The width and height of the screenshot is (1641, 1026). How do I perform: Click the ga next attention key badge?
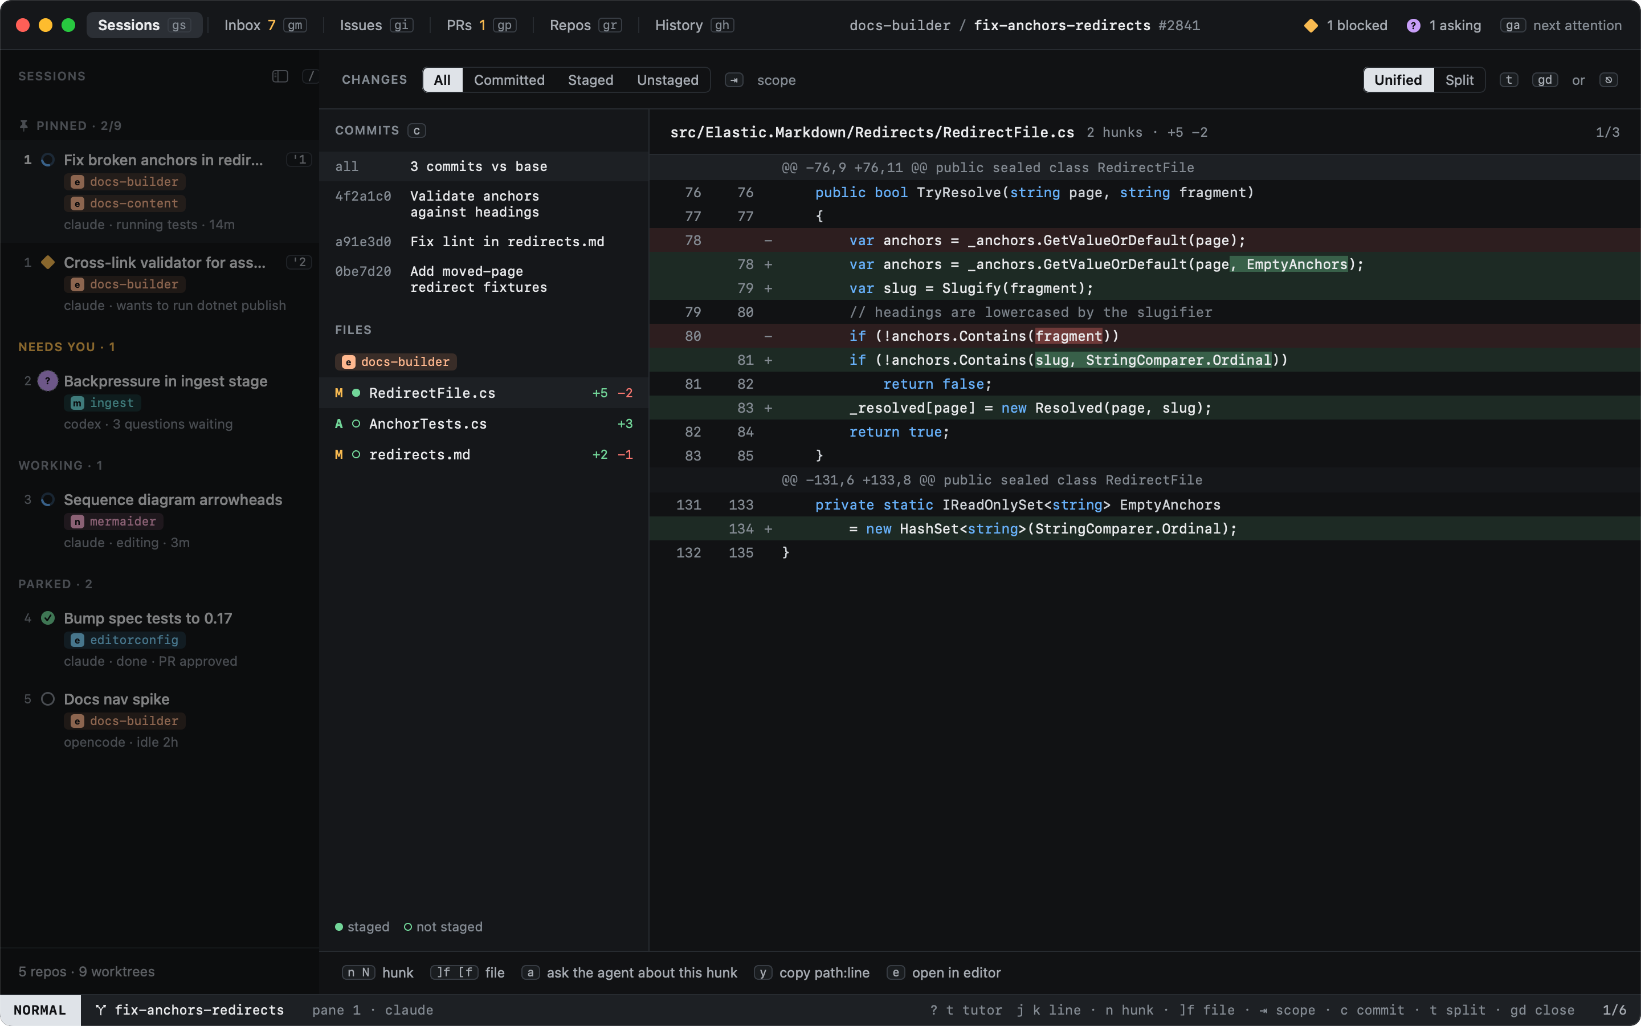click(1512, 25)
